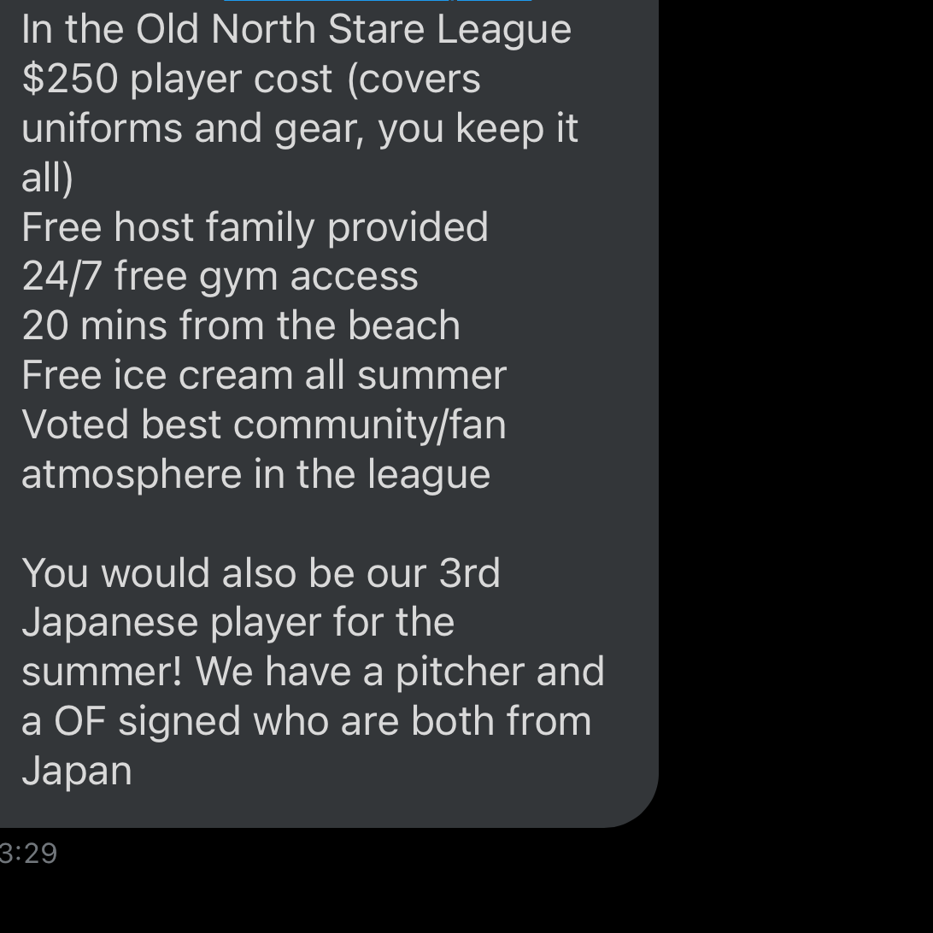Tap the 'uniforms and gear' line
The width and height of the screenshot is (933, 933).
pos(299,128)
